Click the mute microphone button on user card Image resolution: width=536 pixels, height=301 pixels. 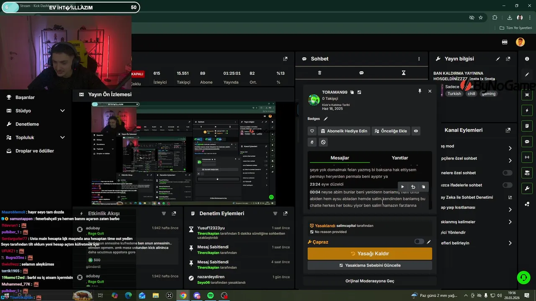tap(312, 142)
